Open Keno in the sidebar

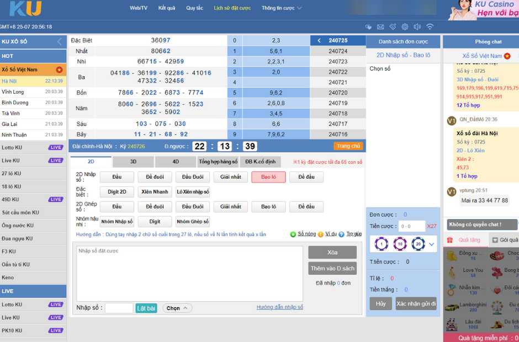tap(33, 277)
